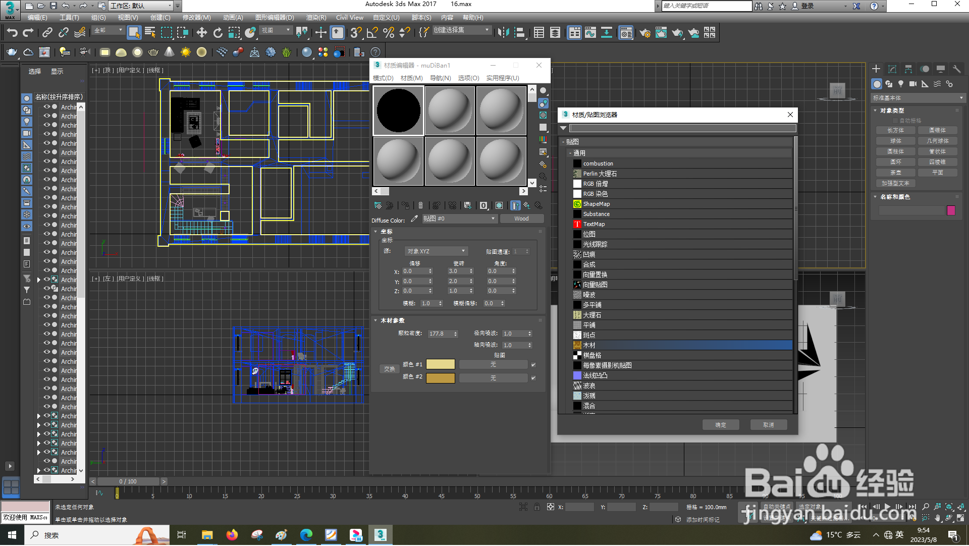Toggle visibility eye of first Archi object

[46, 107]
